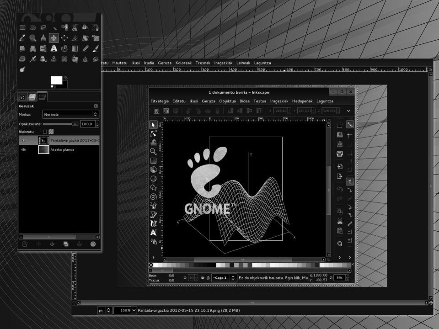Viewport: 439px width, 329px height.
Task: Click the Geruzak panel horizontal scrollbar
Action: 59,237
